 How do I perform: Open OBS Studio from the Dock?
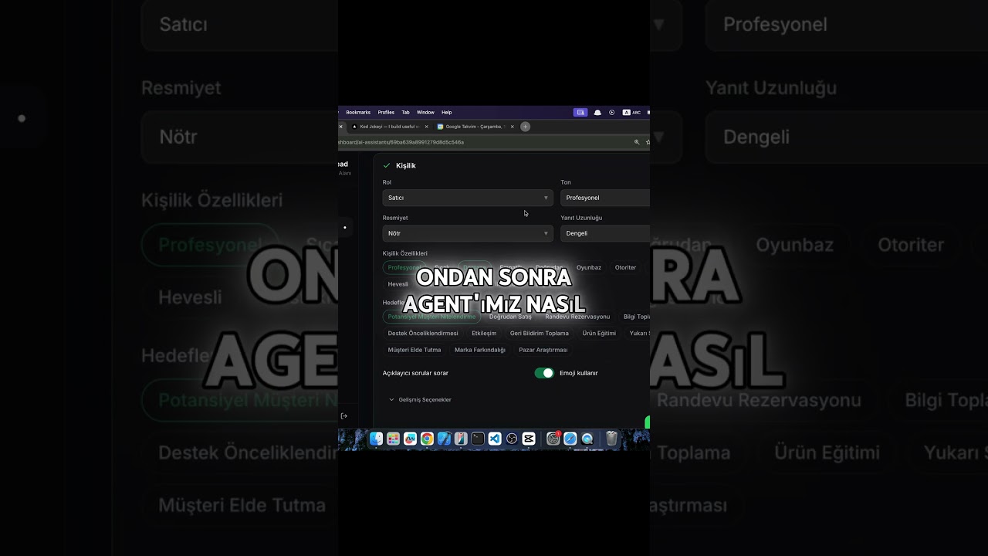click(512, 439)
